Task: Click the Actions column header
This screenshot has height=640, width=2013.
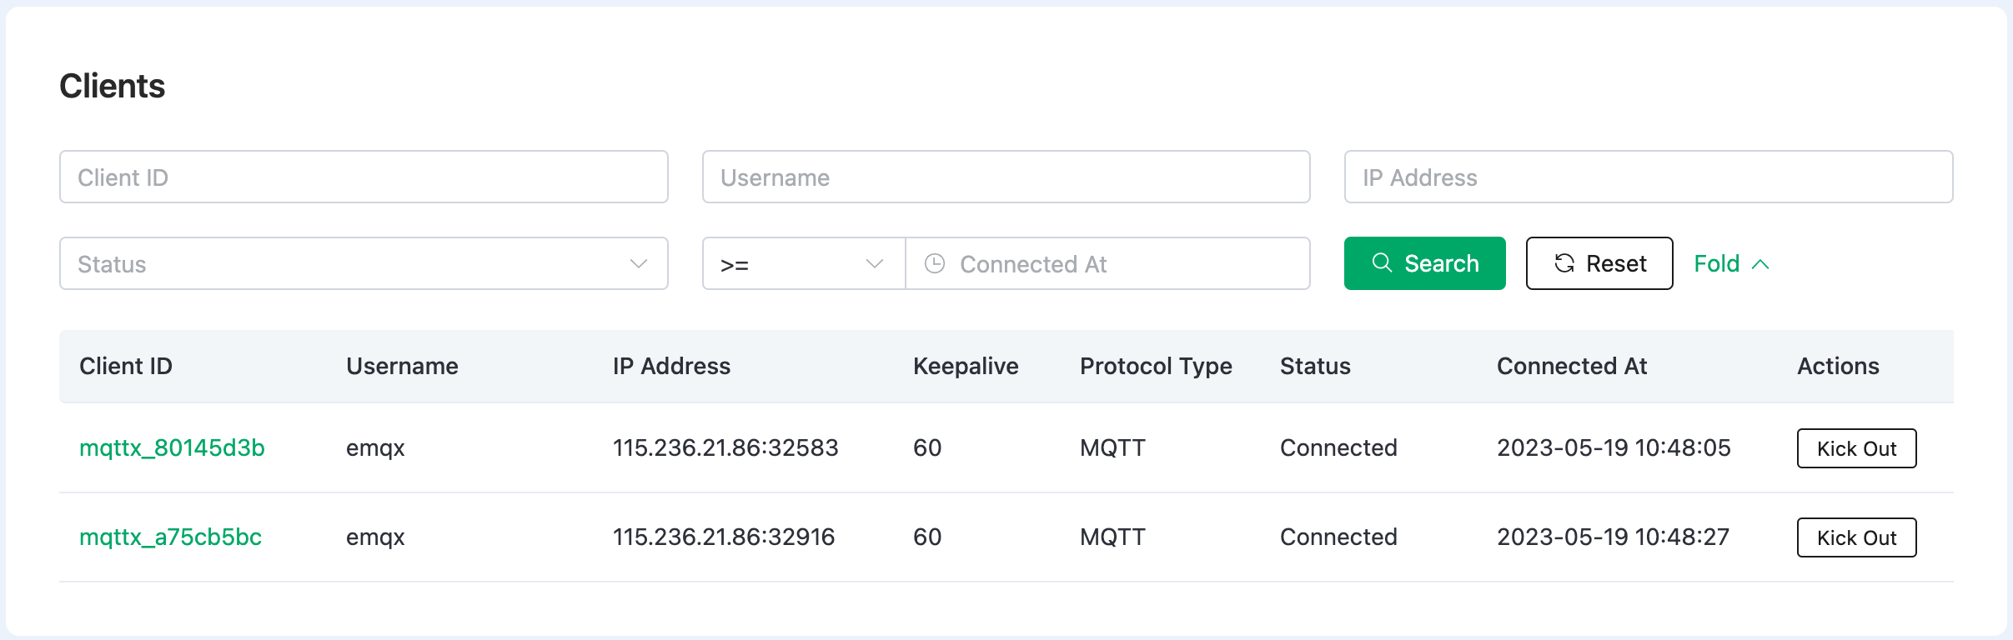Action: click(1838, 366)
